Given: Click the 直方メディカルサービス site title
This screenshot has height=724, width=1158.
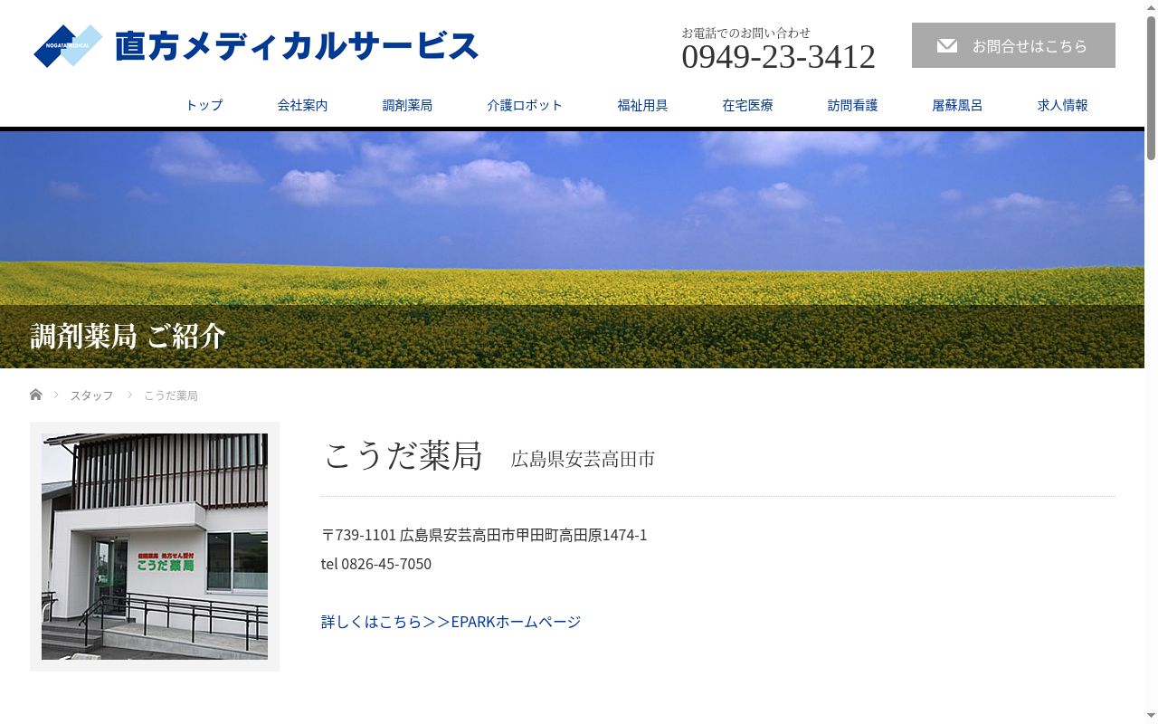Looking at the screenshot, I should pyautogui.click(x=297, y=45).
